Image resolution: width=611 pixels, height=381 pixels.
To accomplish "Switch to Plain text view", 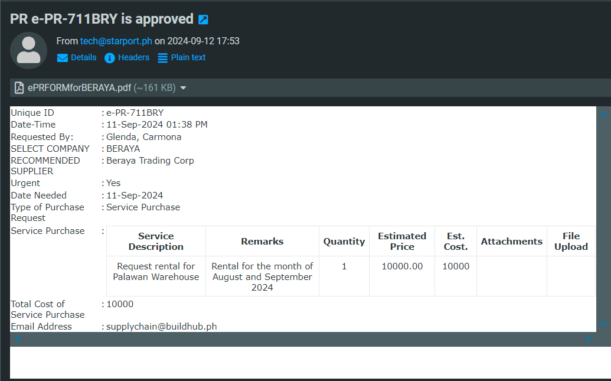I will coord(188,57).
